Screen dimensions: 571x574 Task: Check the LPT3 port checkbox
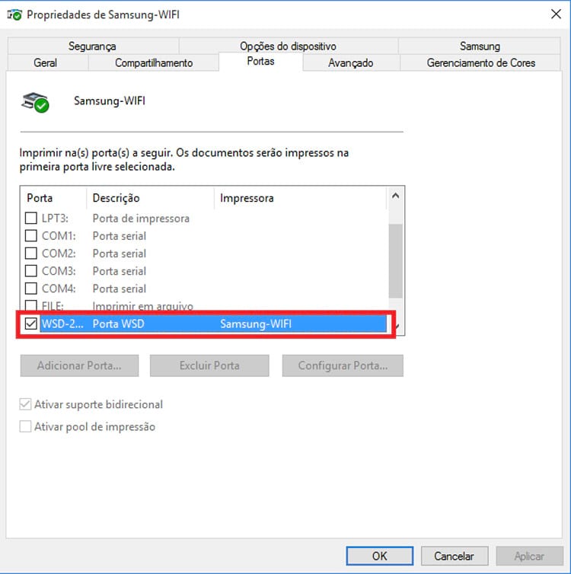coord(31,218)
